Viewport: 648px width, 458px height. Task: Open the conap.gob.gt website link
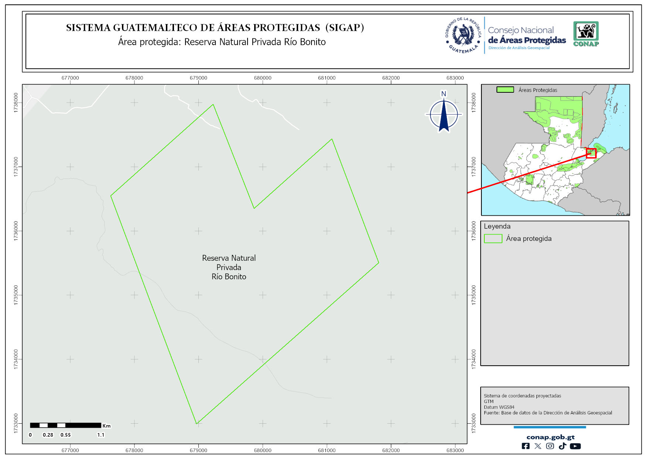click(550, 437)
